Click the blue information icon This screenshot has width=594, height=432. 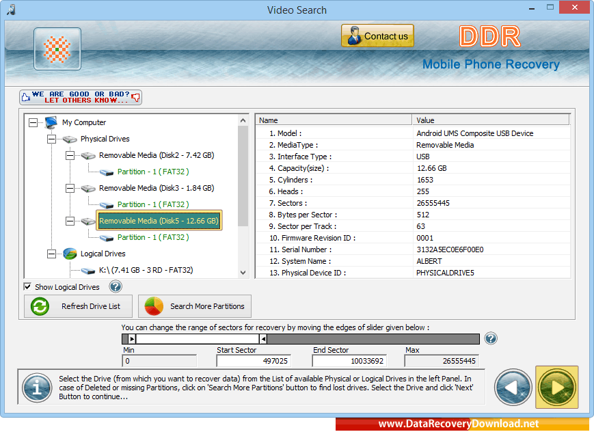point(37,388)
